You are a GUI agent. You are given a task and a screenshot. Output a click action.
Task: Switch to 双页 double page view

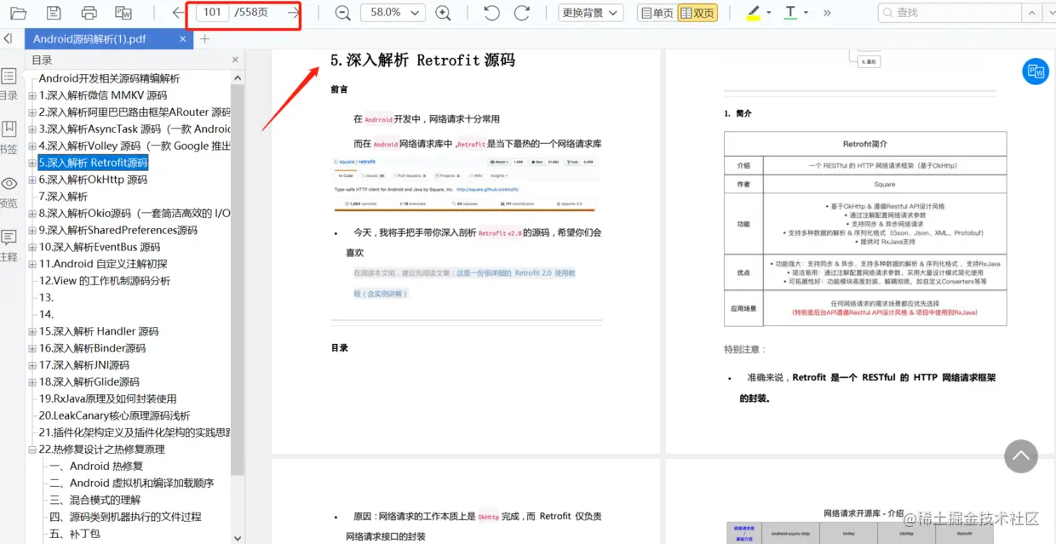(697, 13)
